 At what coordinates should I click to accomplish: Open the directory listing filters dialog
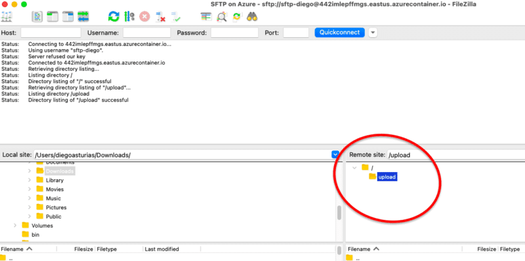pyautogui.click(x=206, y=16)
